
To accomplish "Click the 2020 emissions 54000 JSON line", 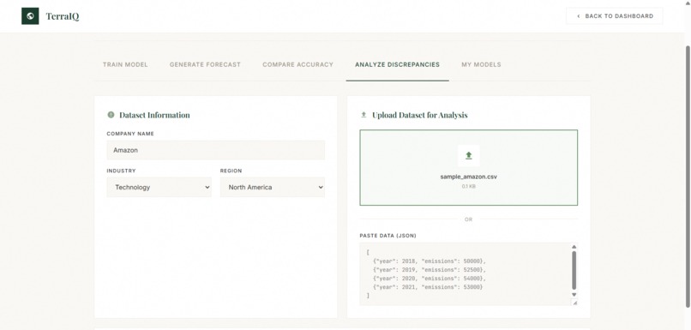I will (x=430, y=279).
